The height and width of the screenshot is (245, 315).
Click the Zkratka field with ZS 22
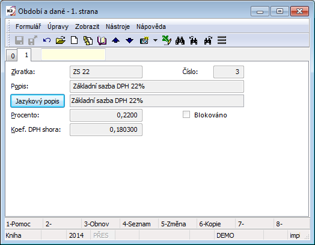(106, 72)
